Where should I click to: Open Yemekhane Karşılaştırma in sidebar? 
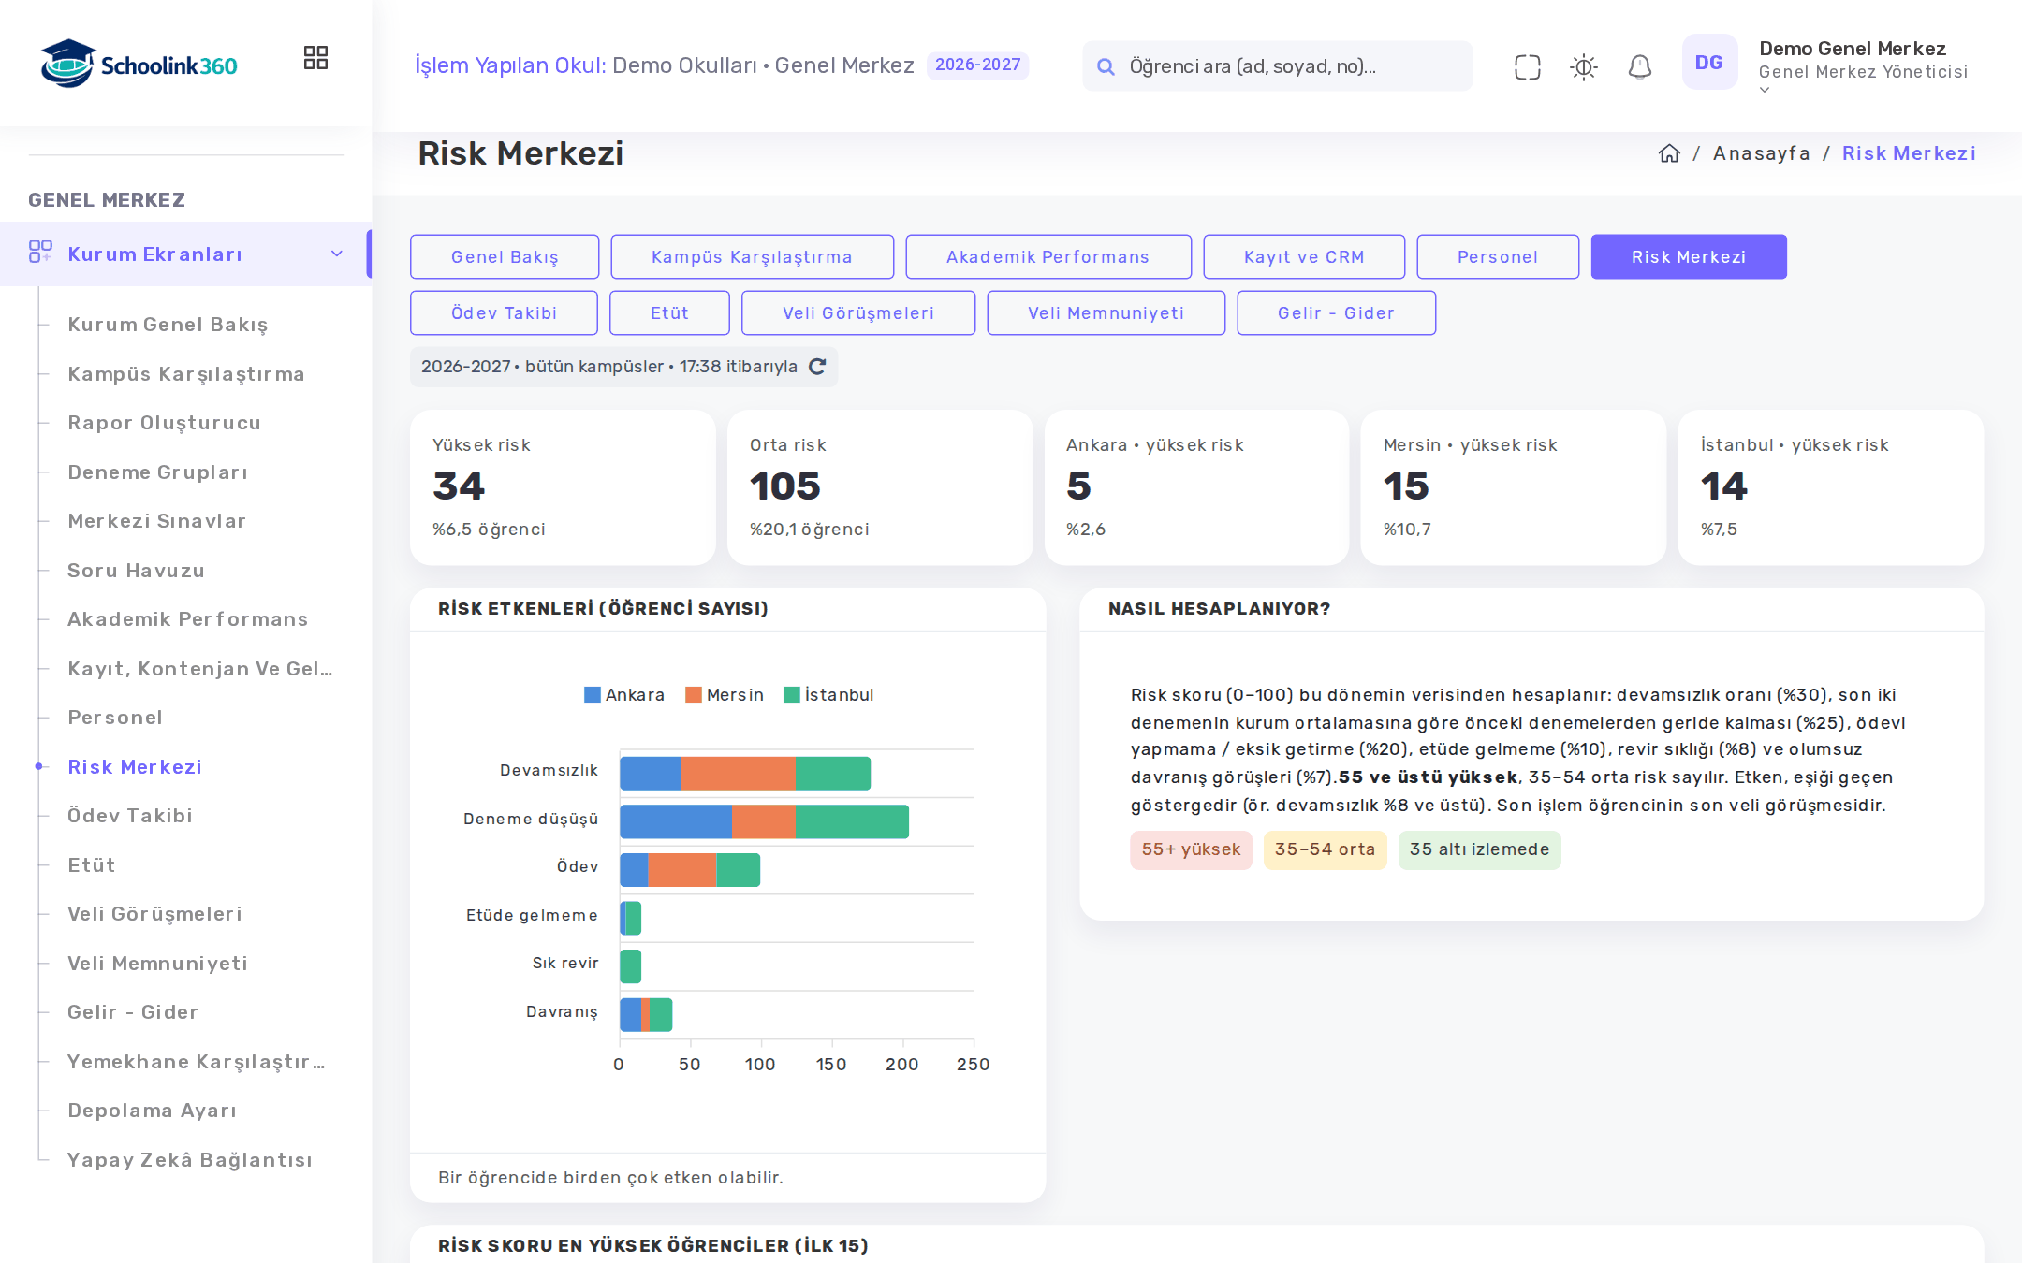click(x=197, y=1062)
